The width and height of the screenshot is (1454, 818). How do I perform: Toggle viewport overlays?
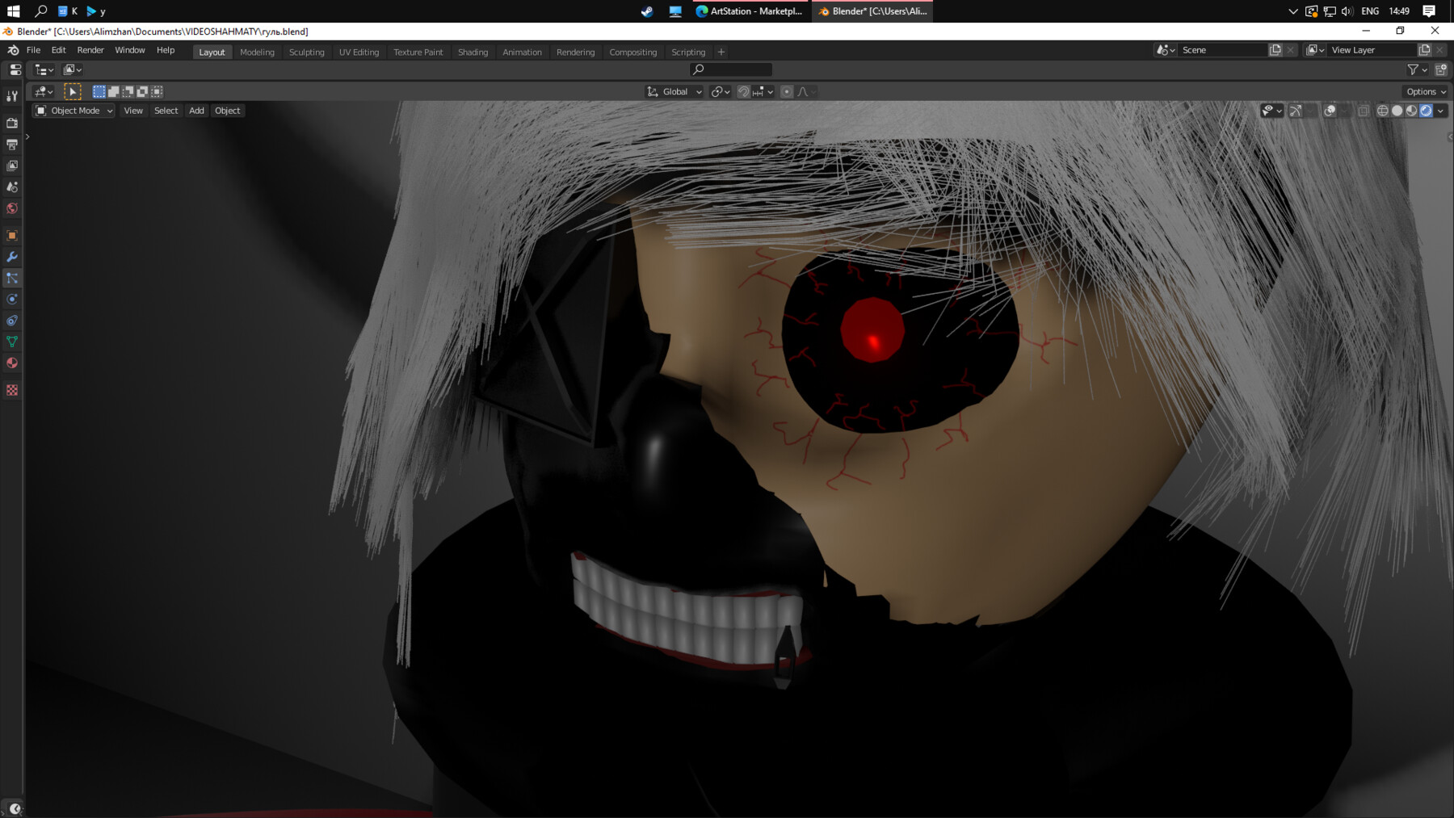[1330, 111]
